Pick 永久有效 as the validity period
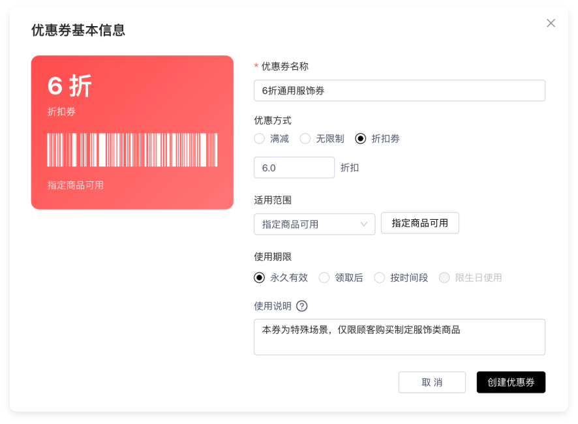This screenshot has width=578, height=424. [x=260, y=278]
